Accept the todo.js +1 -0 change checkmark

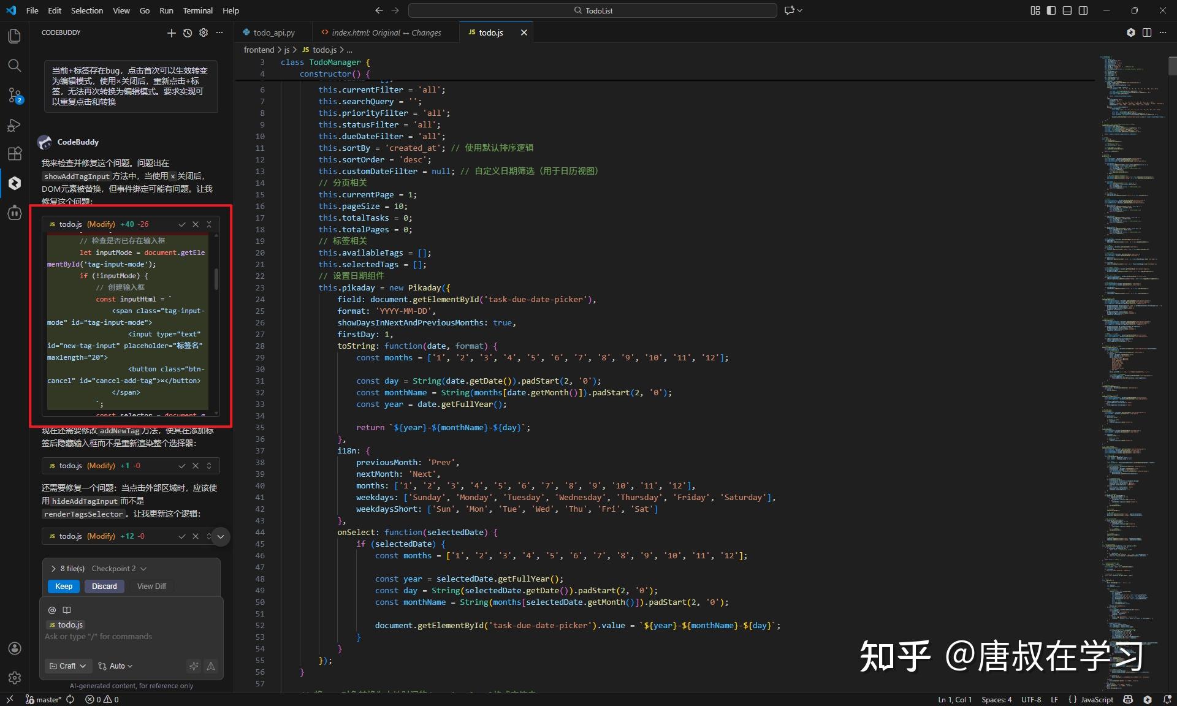coord(182,466)
